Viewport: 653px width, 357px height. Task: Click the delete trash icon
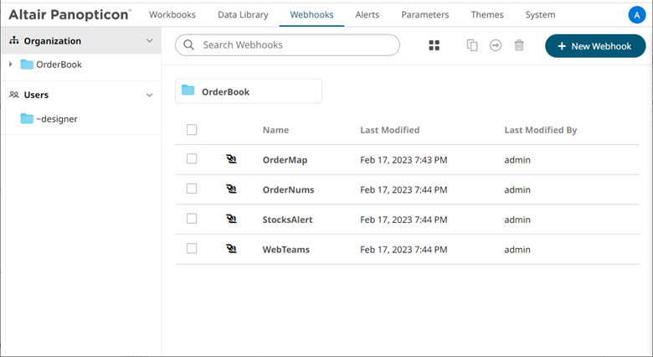tap(519, 45)
